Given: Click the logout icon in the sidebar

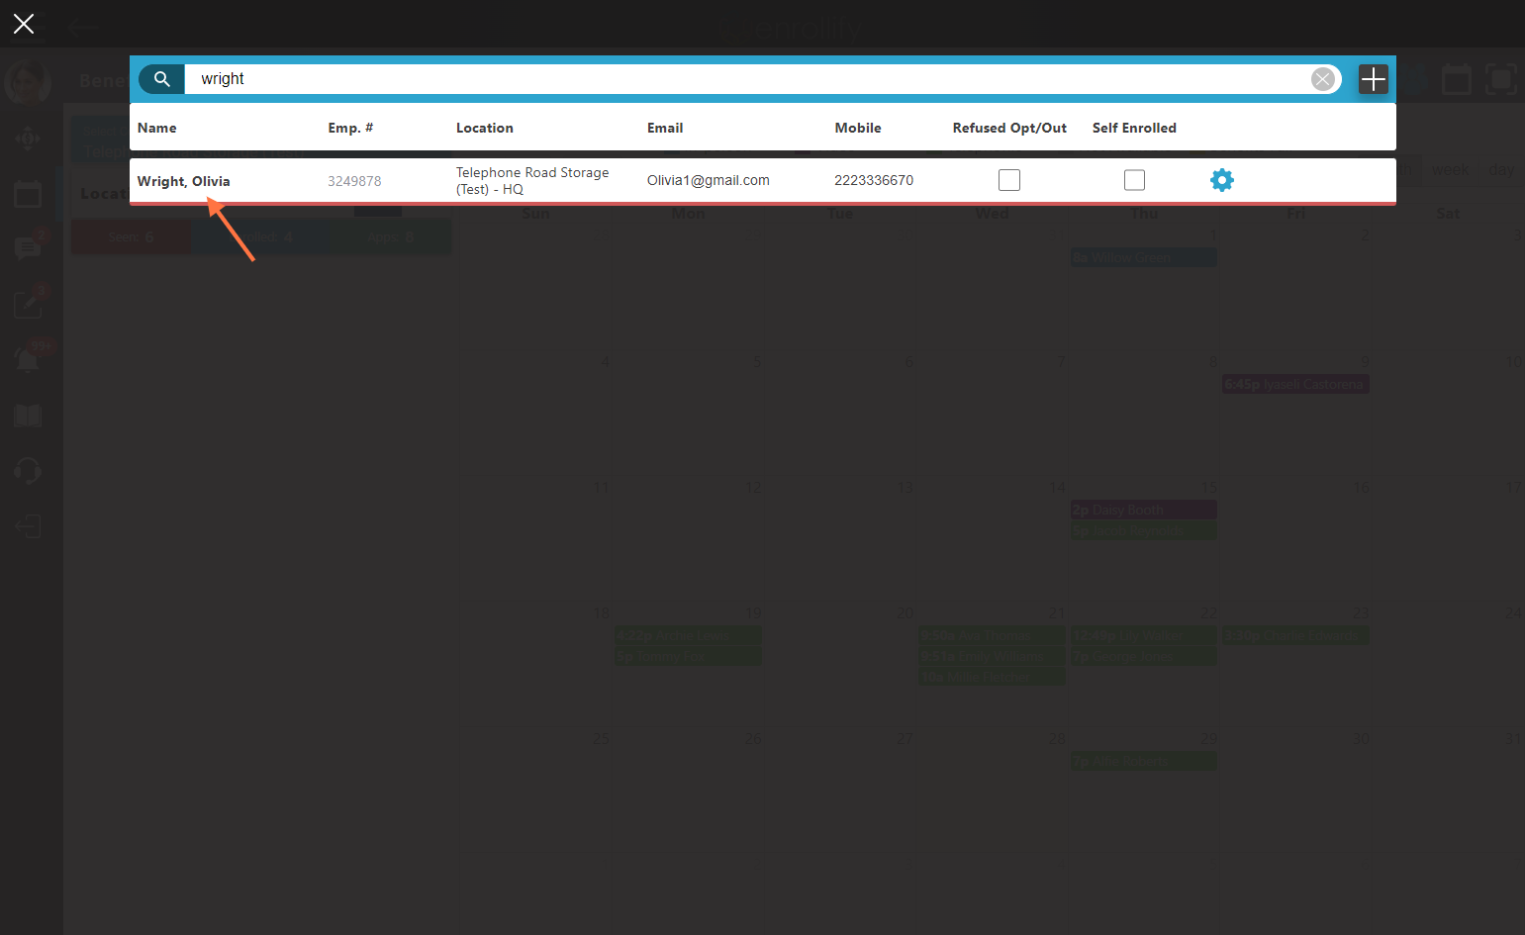Looking at the screenshot, I should [x=28, y=525].
